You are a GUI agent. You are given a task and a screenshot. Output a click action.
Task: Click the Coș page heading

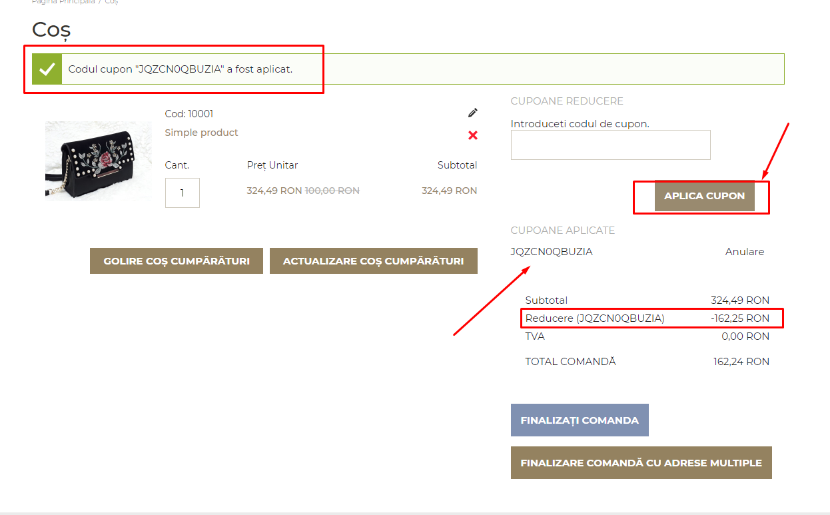click(x=51, y=30)
